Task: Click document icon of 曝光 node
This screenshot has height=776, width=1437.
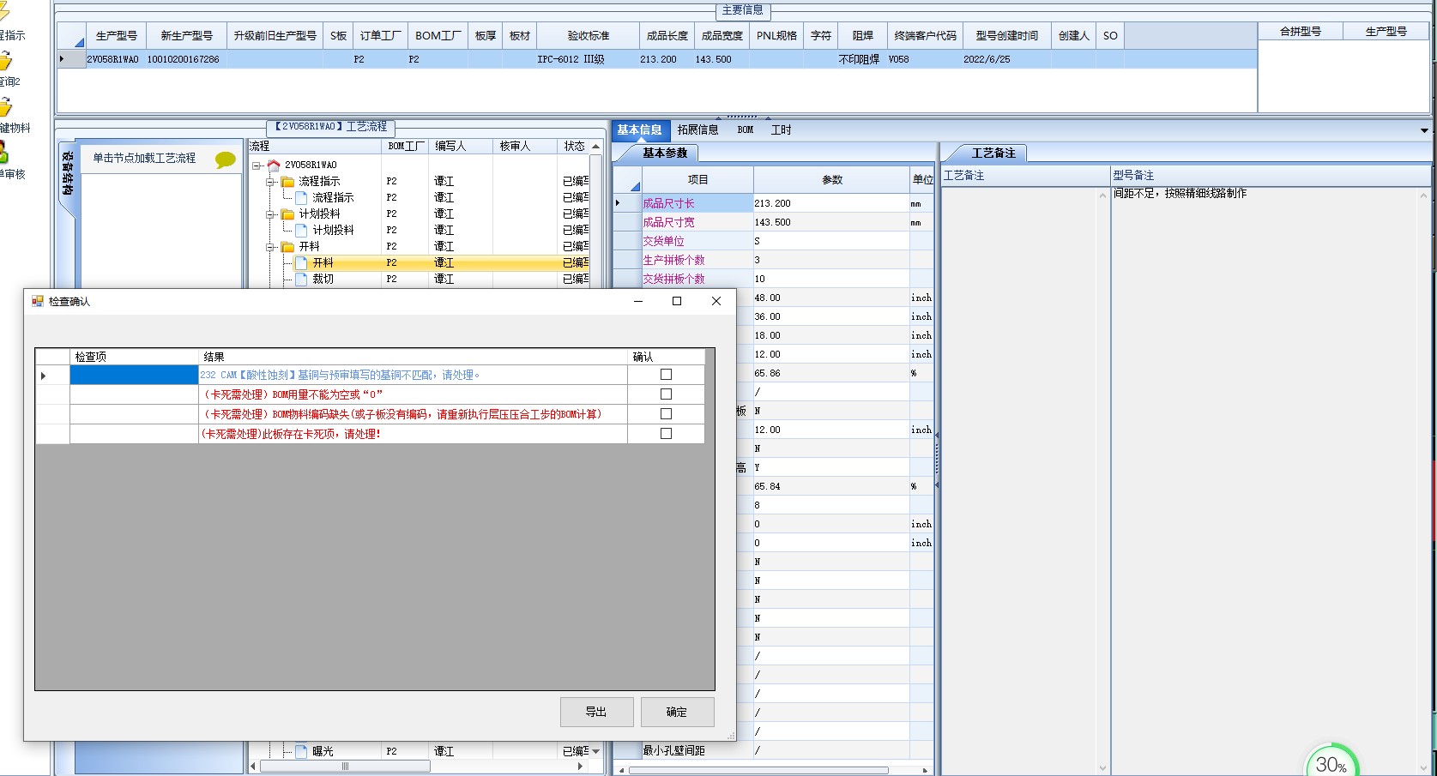Action: (301, 751)
